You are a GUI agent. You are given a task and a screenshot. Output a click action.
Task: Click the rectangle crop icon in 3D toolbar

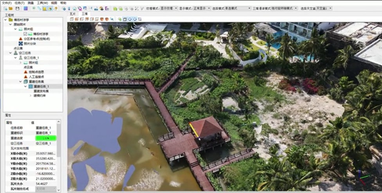point(140,19)
